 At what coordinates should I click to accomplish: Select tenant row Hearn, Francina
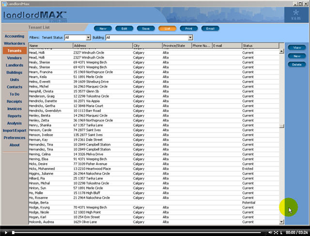coord(154,72)
